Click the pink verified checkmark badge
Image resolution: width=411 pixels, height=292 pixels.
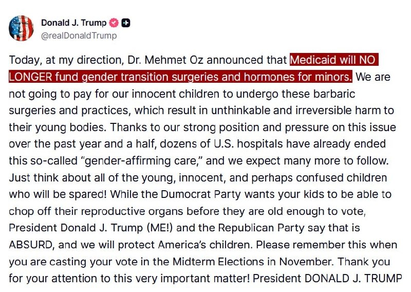[114, 23]
